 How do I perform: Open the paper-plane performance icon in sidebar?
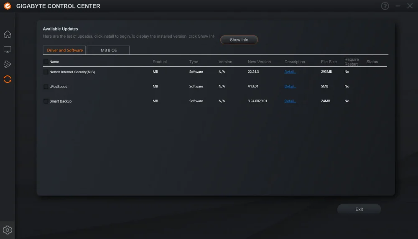8,64
